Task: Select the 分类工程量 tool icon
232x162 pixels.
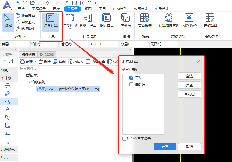Action: (88, 18)
